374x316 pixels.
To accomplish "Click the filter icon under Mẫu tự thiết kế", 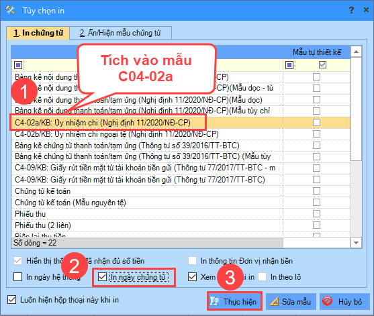I will coord(289,65).
